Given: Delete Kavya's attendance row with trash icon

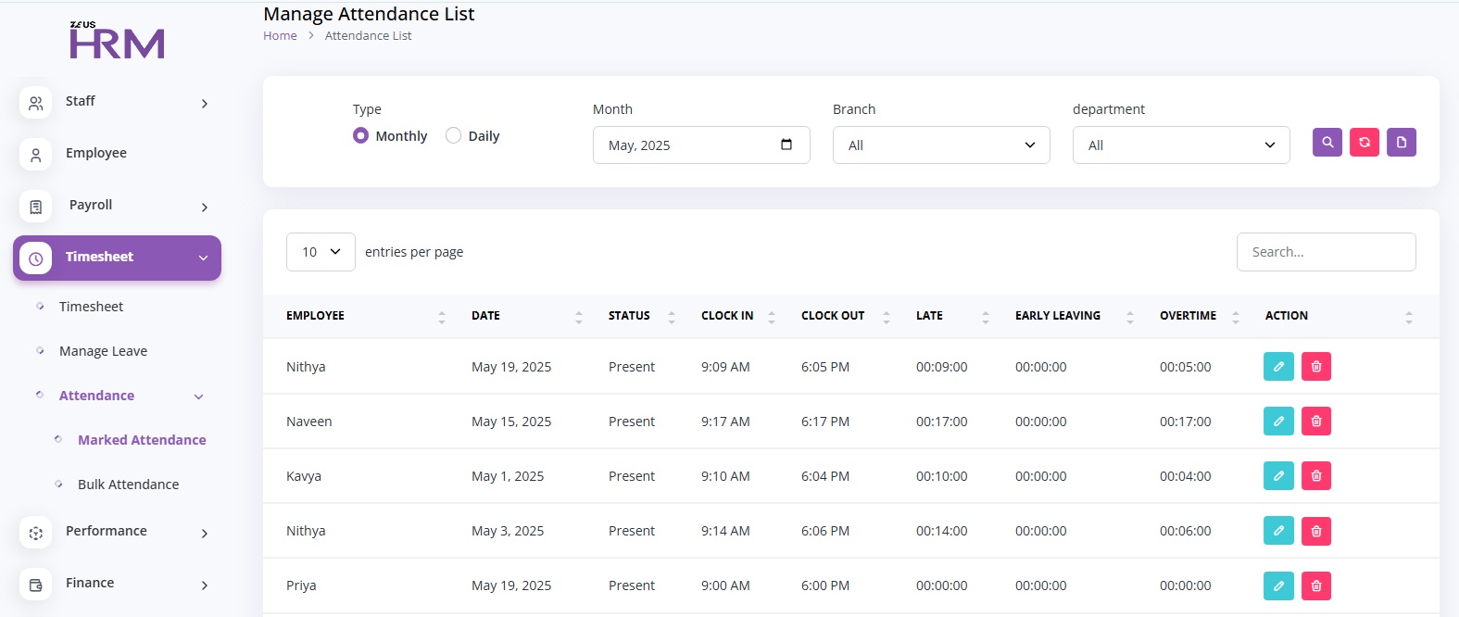Looking at the screenshot, I should point(1315,476).
